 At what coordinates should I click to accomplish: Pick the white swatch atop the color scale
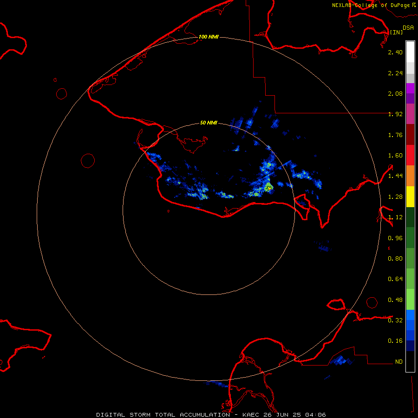(x=410, y=52)
